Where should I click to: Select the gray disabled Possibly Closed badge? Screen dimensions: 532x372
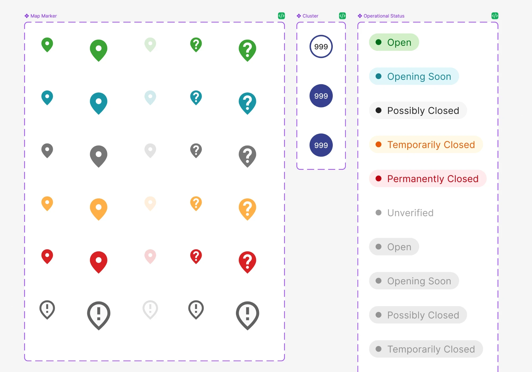tap(418, 315)
